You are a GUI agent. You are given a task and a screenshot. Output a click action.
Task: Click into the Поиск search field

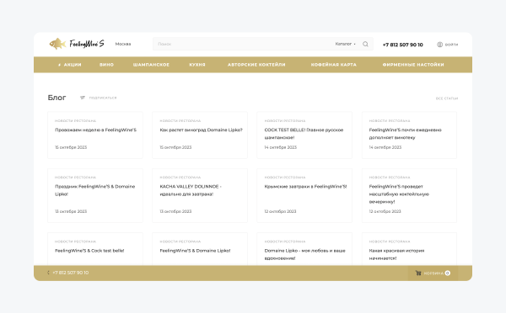click(242, 44)
